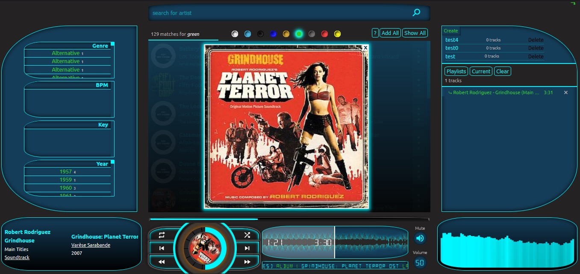
Task: Delete the test4 playlist
Action: click(x=536, y=40)
